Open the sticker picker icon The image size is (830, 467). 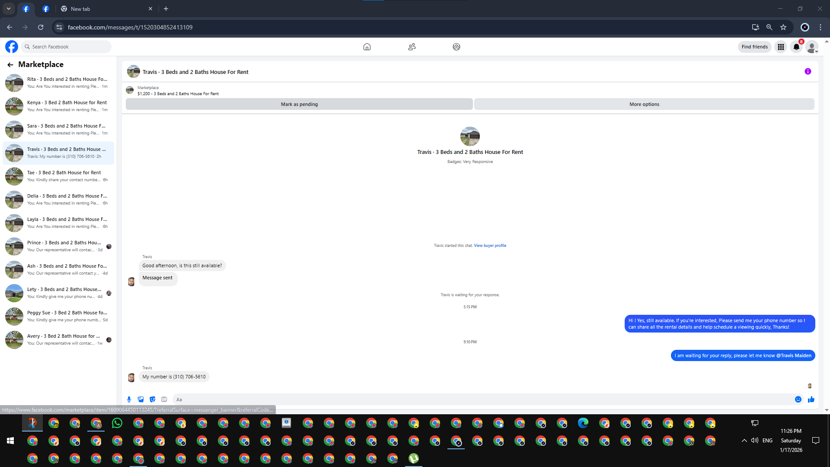pyautogui.click(x=152, y=400)
